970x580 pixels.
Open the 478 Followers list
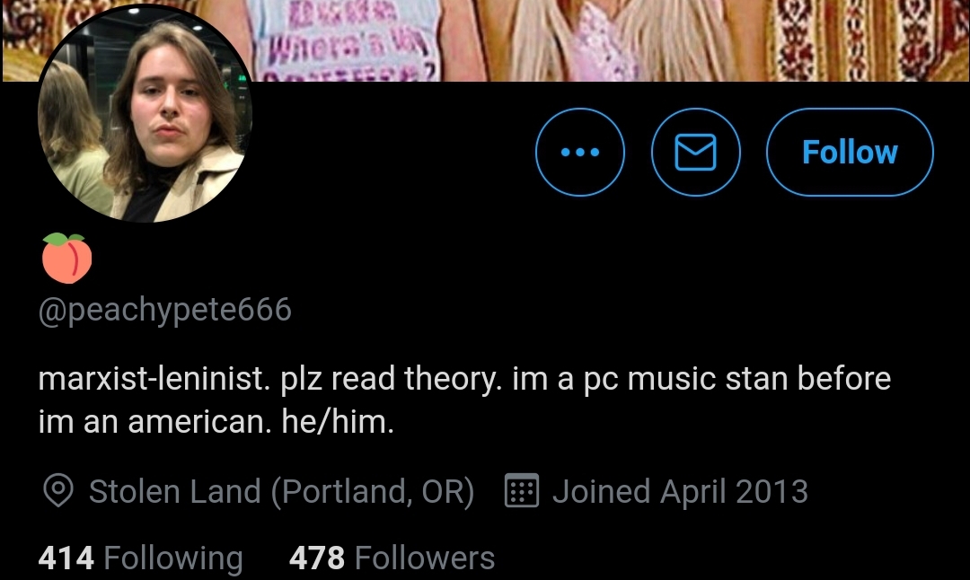(x=392, y=558)
